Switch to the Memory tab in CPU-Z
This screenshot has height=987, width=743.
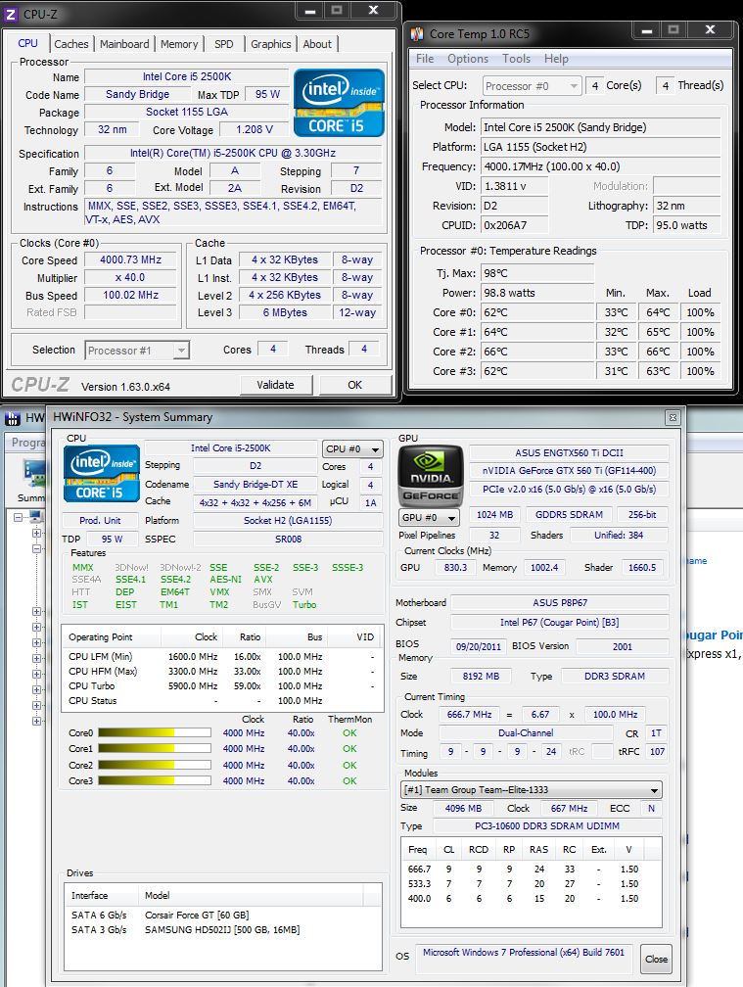click(179, 44)
